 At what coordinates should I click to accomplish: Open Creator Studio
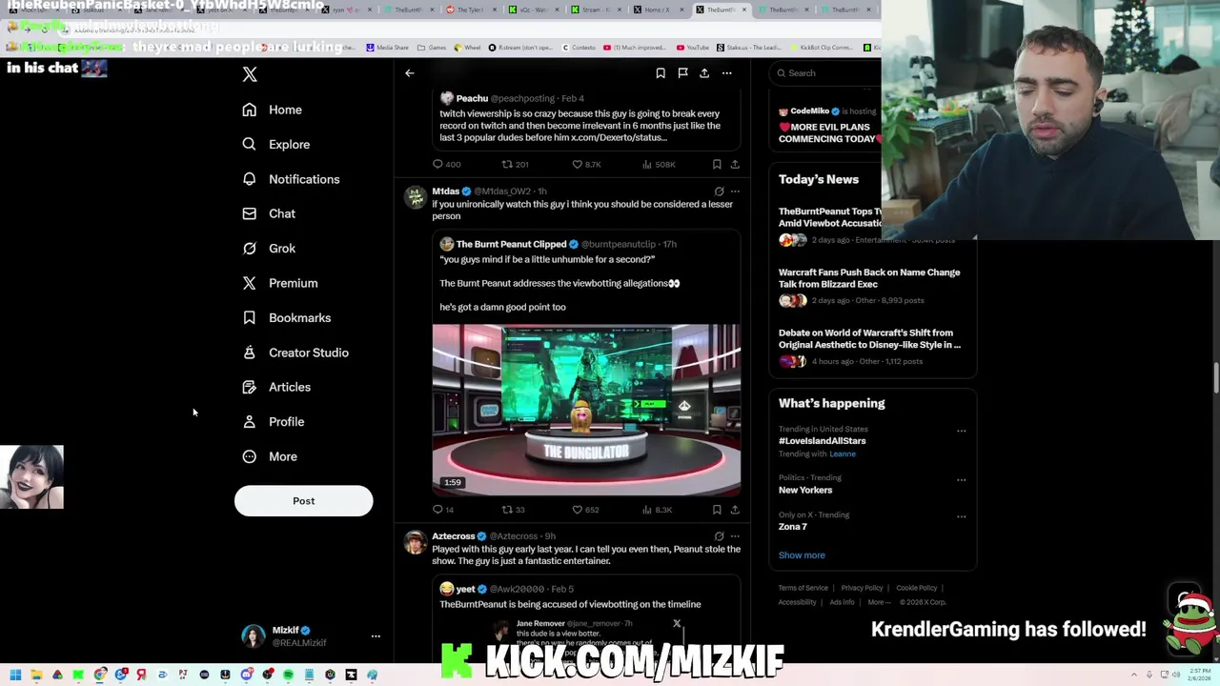[x=295, y=353]
